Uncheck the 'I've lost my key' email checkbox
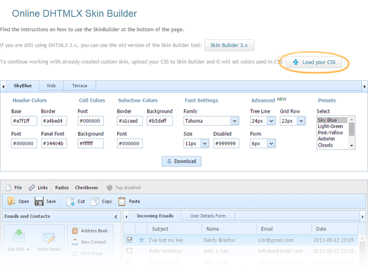The height and width of the screenshot is (271, 368). coord(129,240)
